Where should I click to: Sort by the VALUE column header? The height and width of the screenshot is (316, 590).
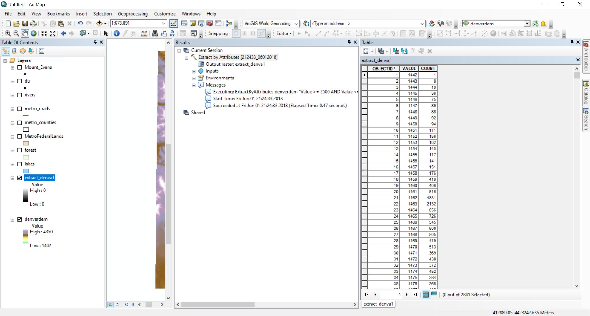coord(409,69)
